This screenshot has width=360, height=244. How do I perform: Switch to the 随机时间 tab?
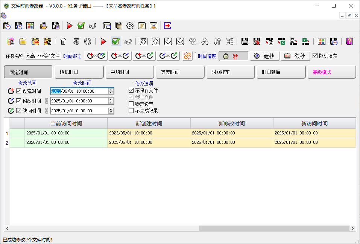79,72
